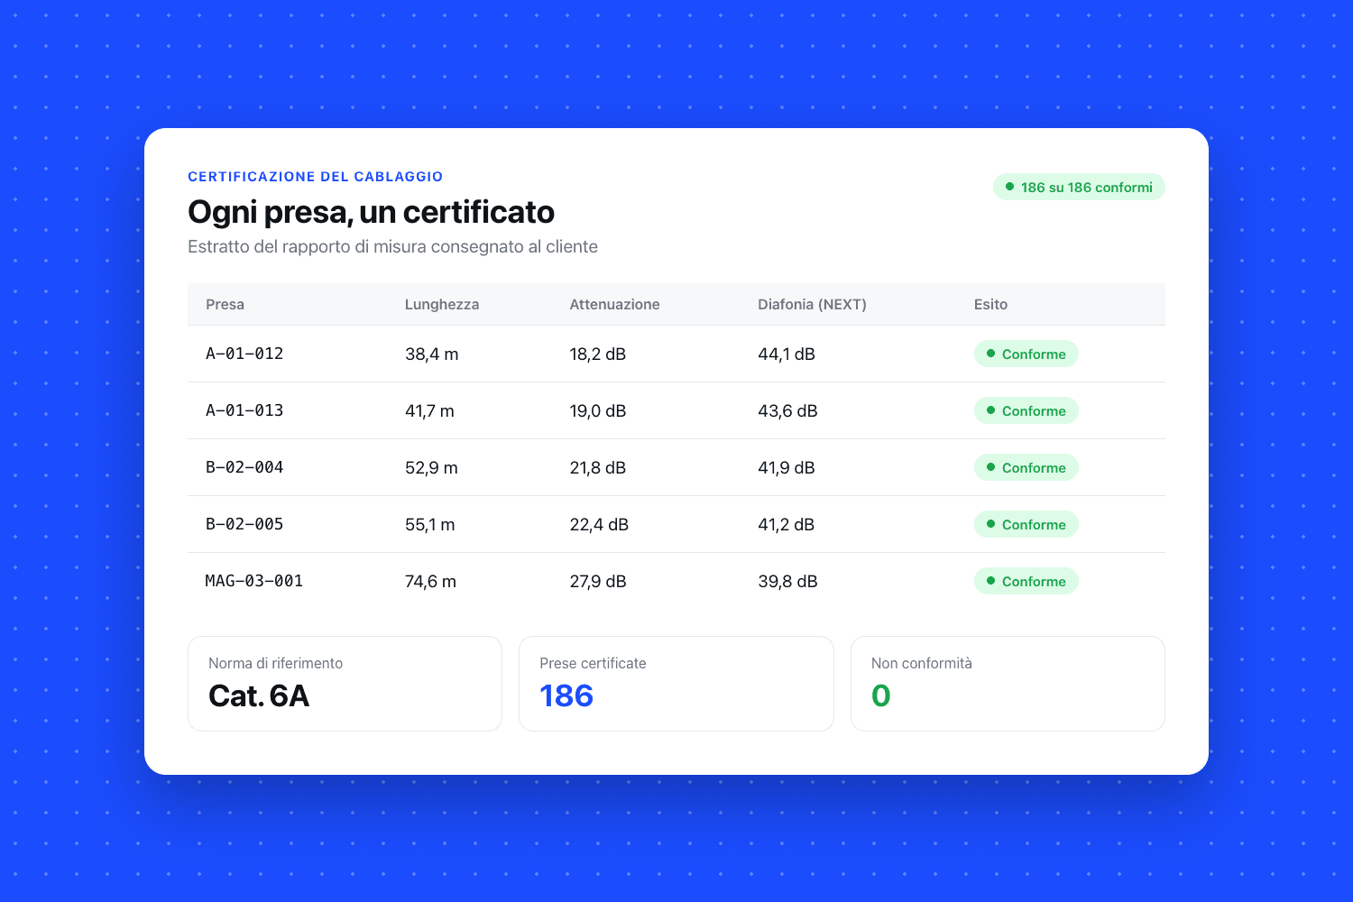Click the '186 su 186 conformi' status badge
This screenshot has width=1353, height=902.
point(1079,187)
